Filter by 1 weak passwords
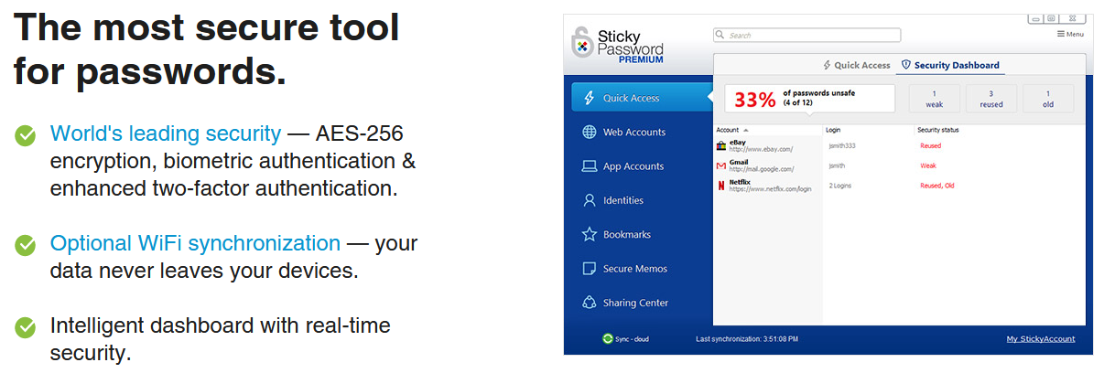The image size is (1104, 373). click(x=935, y=99)
